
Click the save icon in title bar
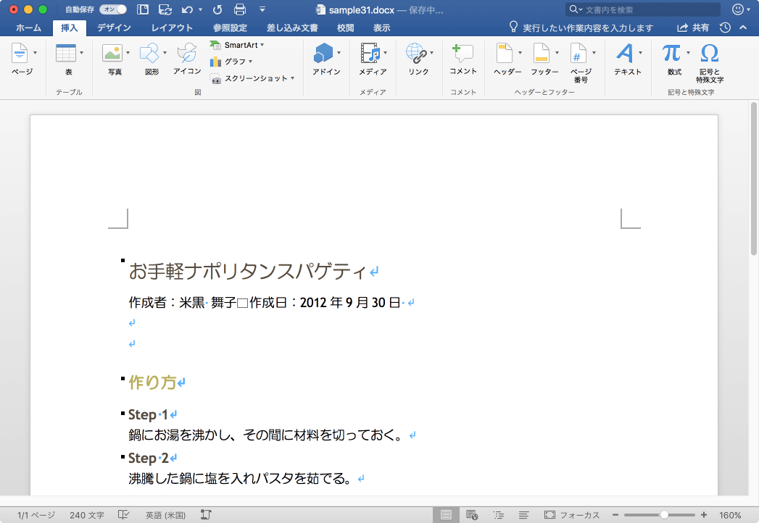click(165, 9)
